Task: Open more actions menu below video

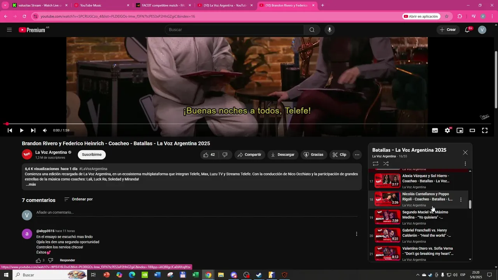Action: coord(357,155)
